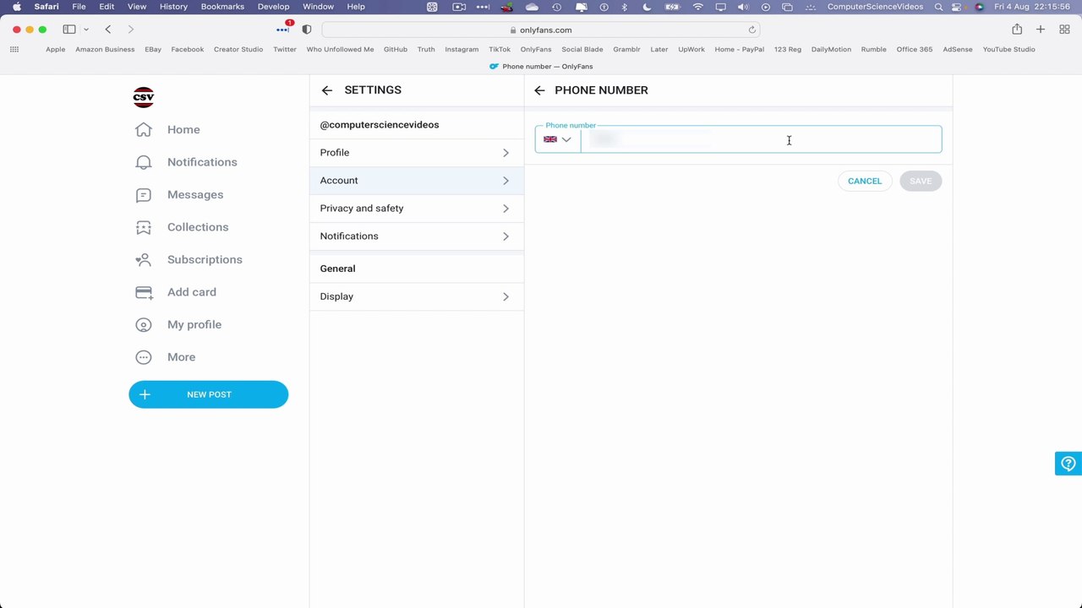Show the Favorites grid icon in bookmarks bar
This screenshot has height=608, width=1082.
(14, 49)
